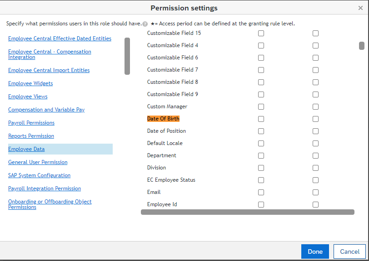The height and width of the screenshot is (261, 369).
Task: Check second box for Custom Manager
Action: tap(315, 107)
